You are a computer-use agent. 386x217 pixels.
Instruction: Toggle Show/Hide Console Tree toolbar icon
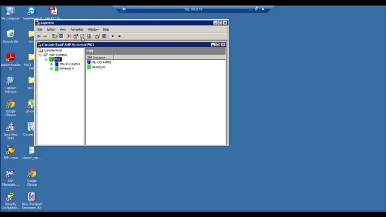coord(61,36)
